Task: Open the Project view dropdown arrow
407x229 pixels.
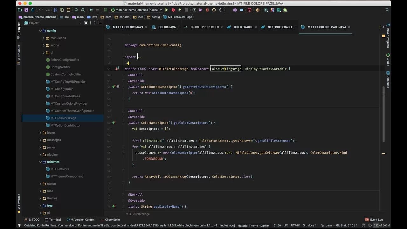Action: coord(80,23)
